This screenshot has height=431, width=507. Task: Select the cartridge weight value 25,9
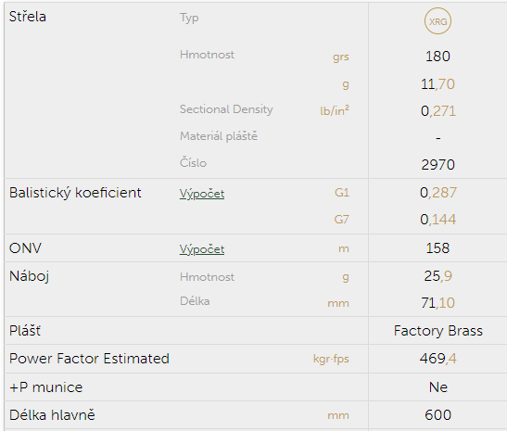(x=437, y=276)
